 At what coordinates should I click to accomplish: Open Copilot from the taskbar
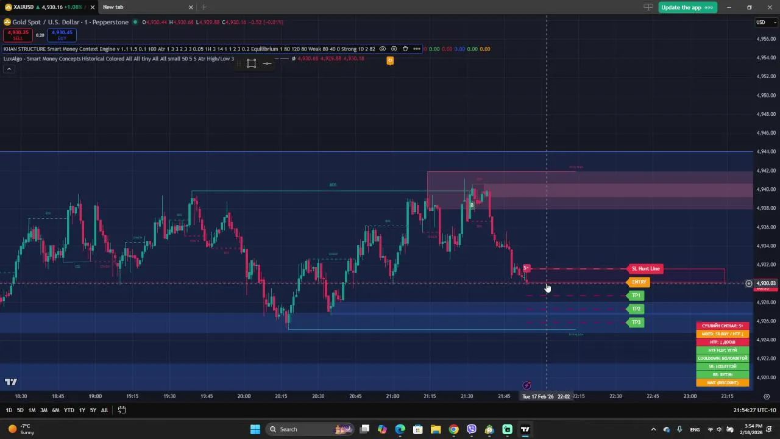(x=382, y=429)
